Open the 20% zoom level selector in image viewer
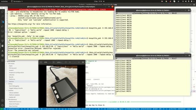The width and height of the screenshot is (196, 110). click(46, 62)
